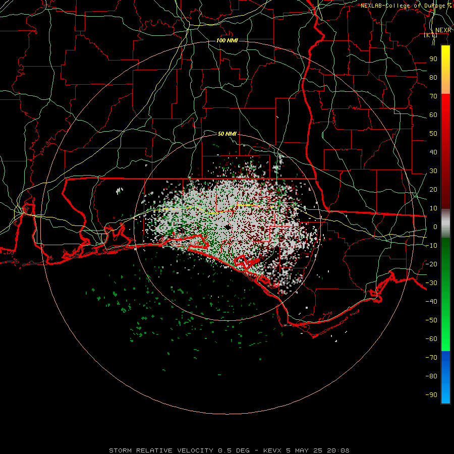The image size is (454, 454).
Task: Click the 100 NMI range ring label
Action: point(227,40)
